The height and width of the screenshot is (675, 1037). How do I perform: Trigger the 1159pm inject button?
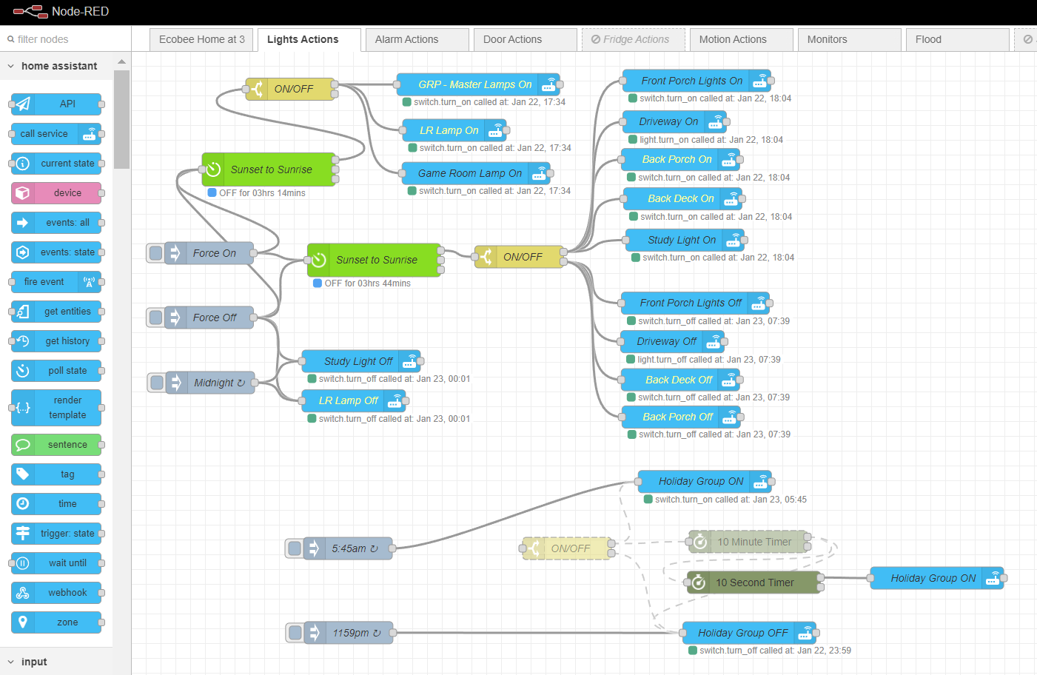click(x=295, y=633)
